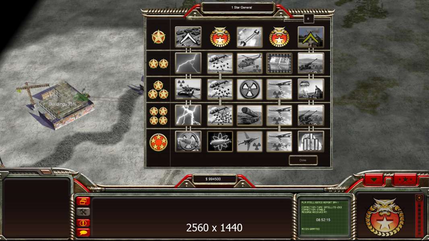The image size is (429, 241).
Task: Toggle the three-star generals powers button
Action: 405,180
